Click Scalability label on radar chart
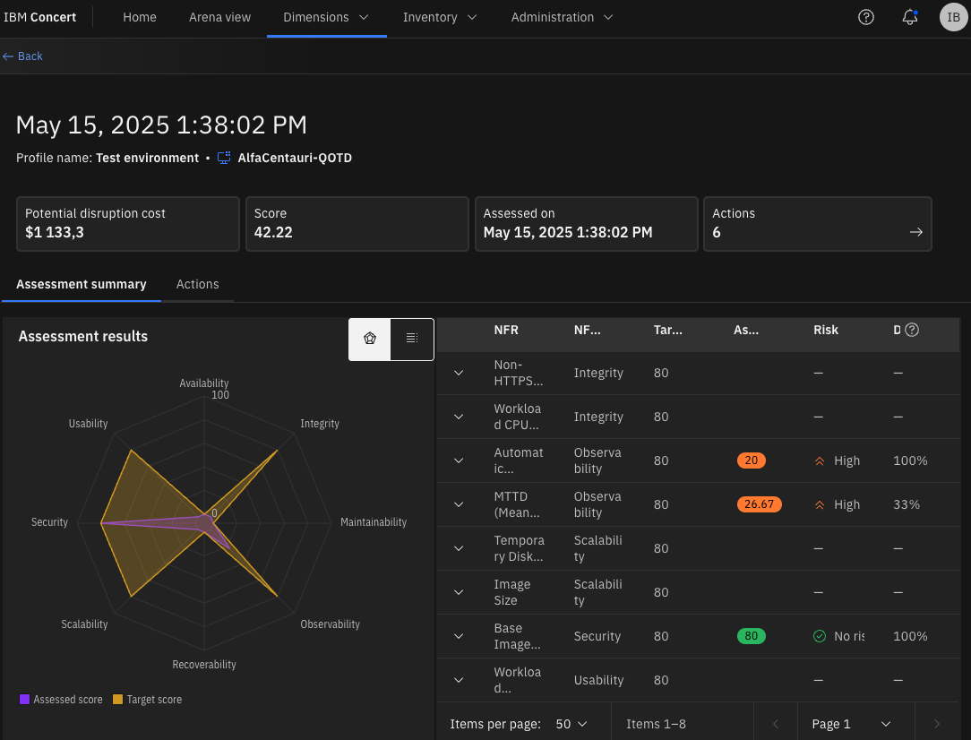The image size is (971, 740). coord(84,624)
